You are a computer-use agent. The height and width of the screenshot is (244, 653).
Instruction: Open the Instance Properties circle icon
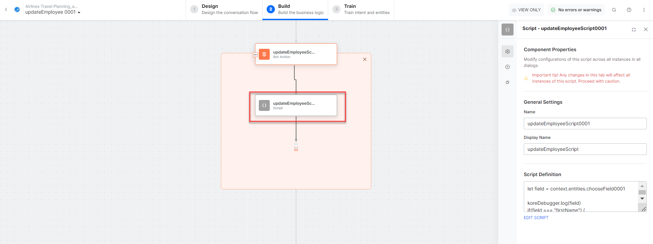click(x=508, y=67)
